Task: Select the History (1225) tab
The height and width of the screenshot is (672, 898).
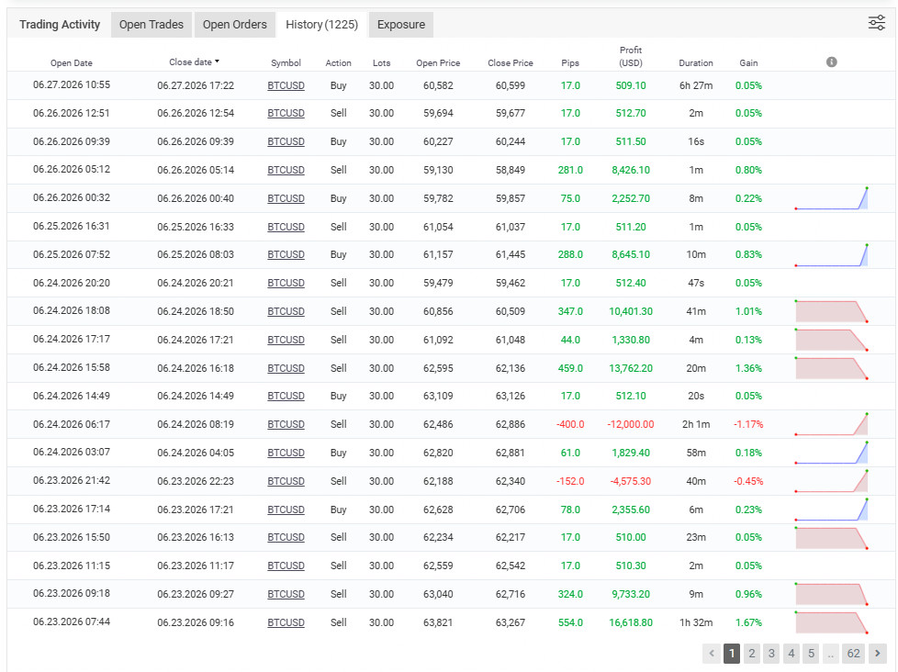Action: click(x=321, y=25)
